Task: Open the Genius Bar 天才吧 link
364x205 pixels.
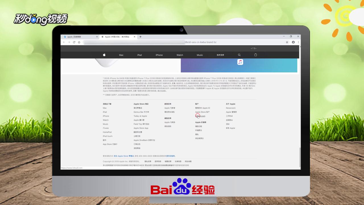Action: point(141,112)
